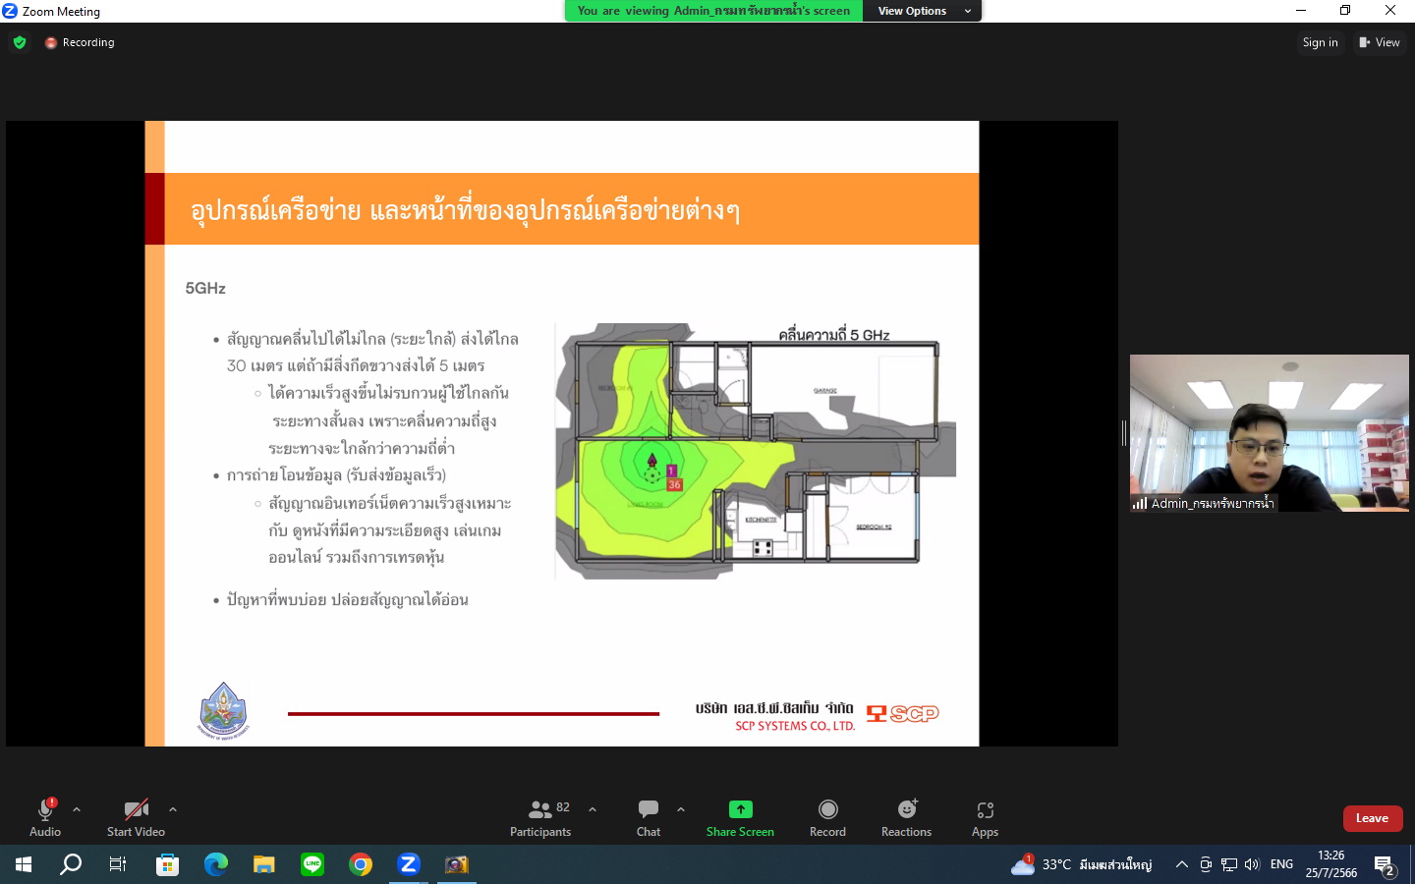Open weather widget showing 33°C

pos(1081,864)
